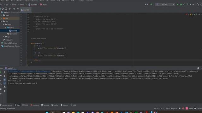This screenshot has width=202, height=113.
Task: Click the stop process square icon
Action: click(193, 4)
